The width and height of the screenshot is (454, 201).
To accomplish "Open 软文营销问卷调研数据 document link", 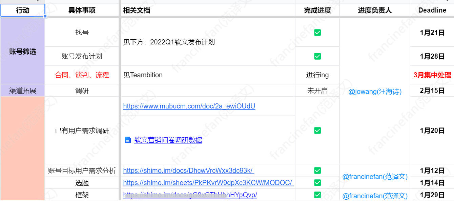I will [168, 140].
